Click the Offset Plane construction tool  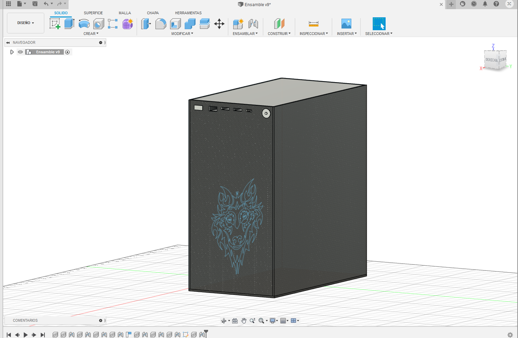[279, 24]
